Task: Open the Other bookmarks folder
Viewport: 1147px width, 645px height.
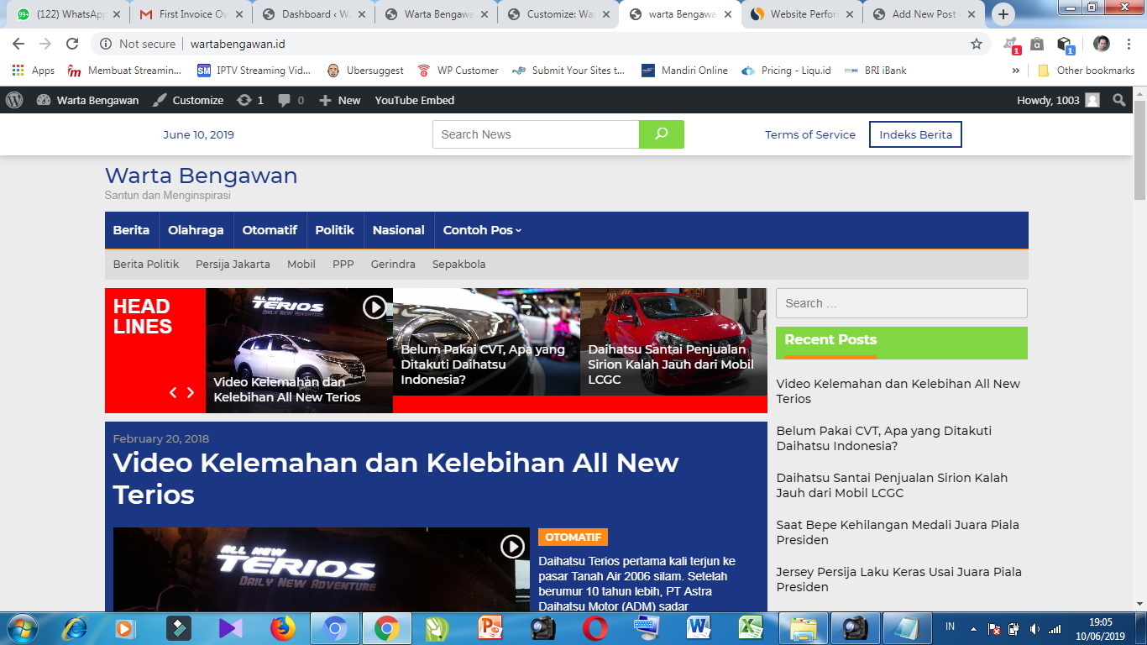Action: pos(1087,71)
